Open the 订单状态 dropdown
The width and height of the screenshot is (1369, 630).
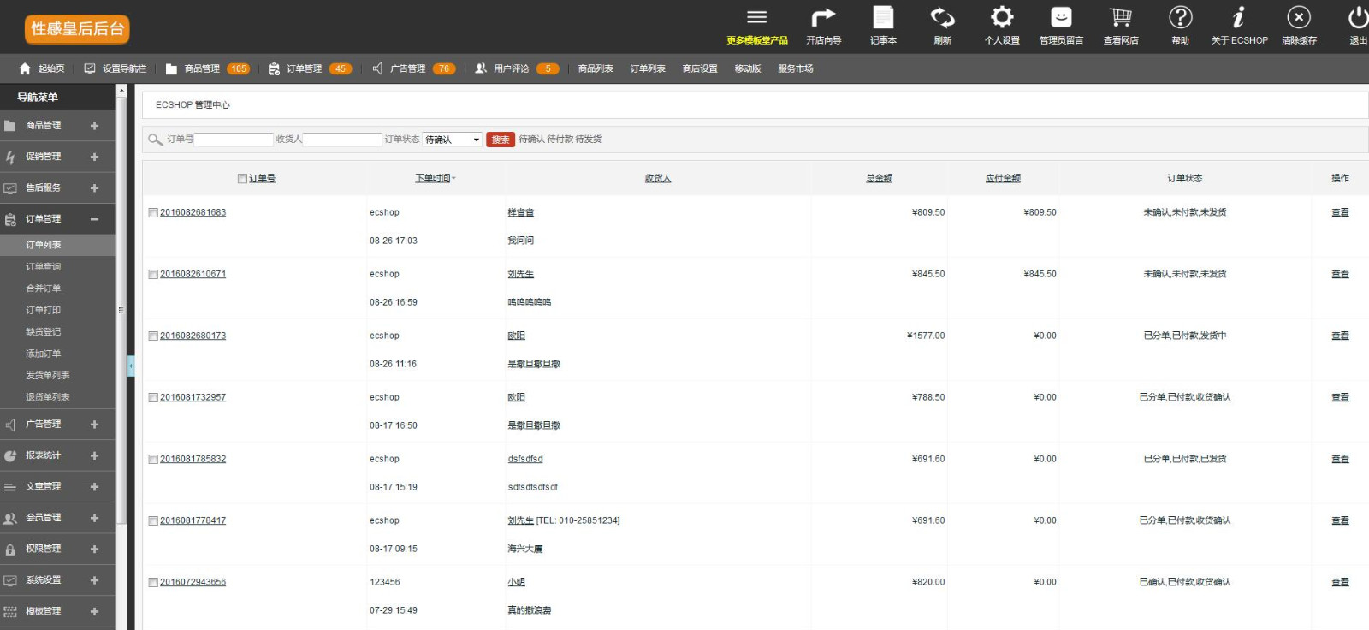click(x=452, y=140)
